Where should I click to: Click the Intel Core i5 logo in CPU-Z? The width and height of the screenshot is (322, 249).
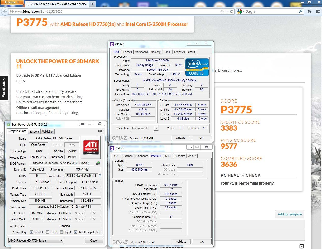point(197,67)
